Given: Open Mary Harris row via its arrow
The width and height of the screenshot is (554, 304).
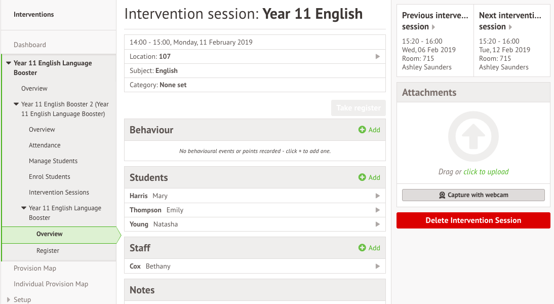Looking at the screenshot, I should coord(378,196).
